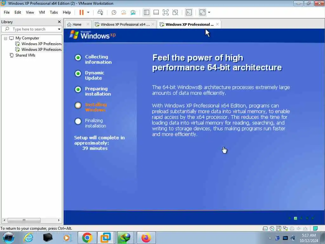Open Firefox from the taskbar
325x244 pixels.
pyautogui.click(x=146, y=238)
